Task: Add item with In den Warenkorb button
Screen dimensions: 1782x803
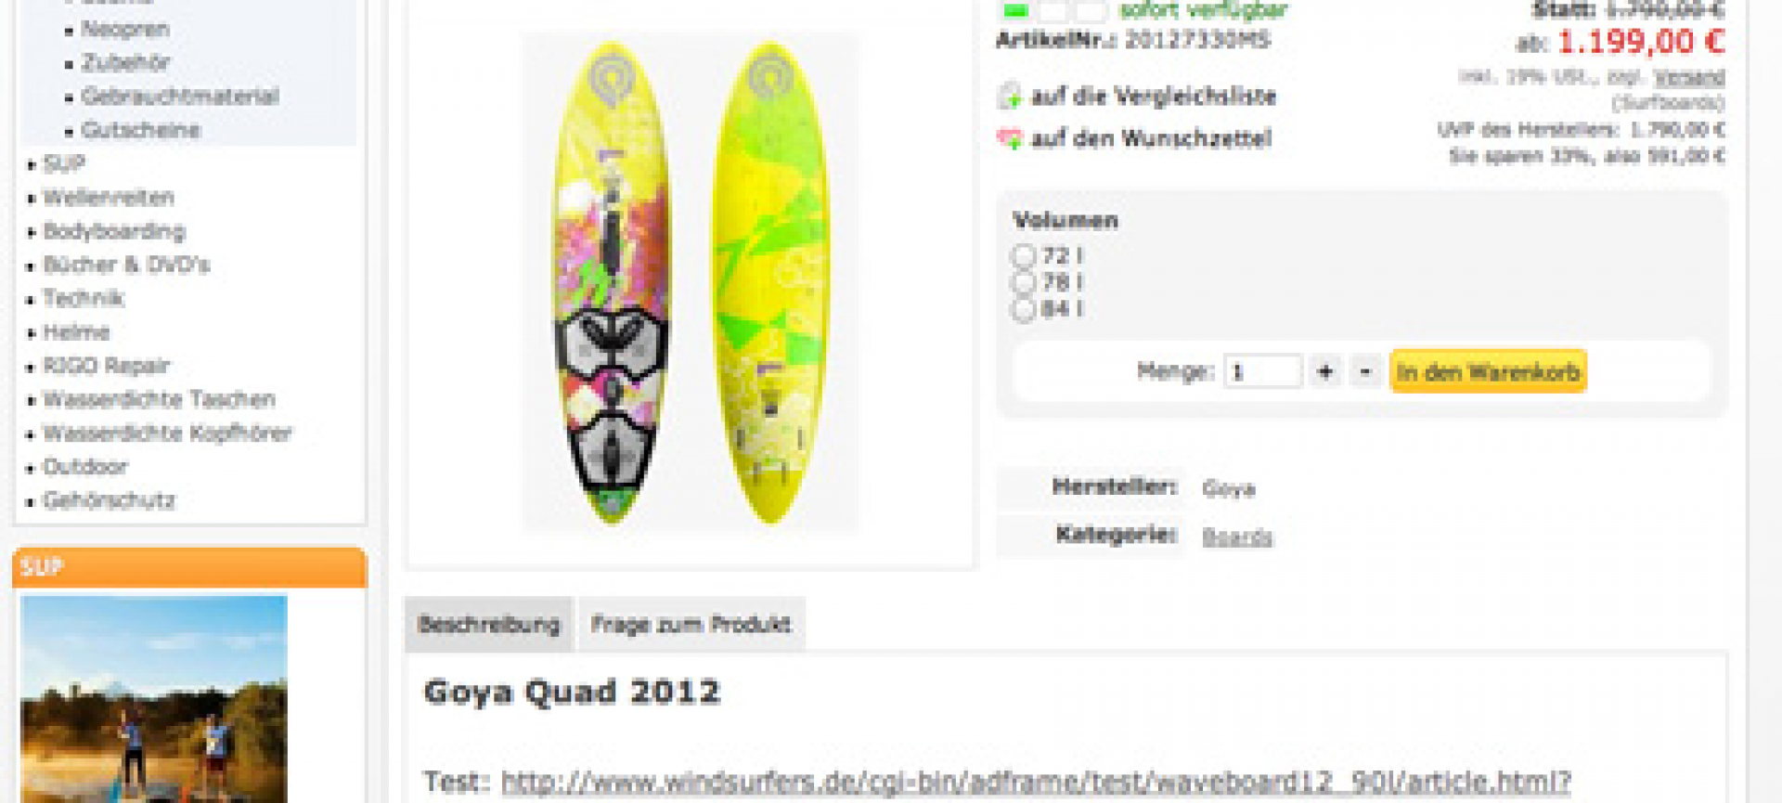Action: coord(1488,372)
